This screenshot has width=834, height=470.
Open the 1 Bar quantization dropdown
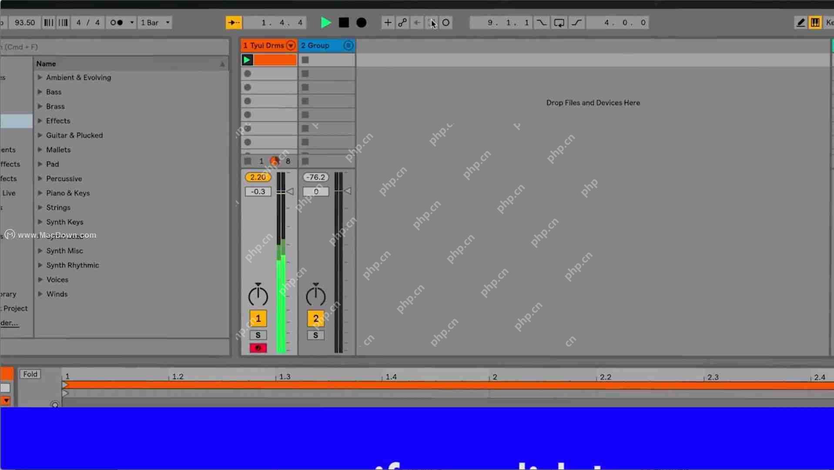click(155, 23)
